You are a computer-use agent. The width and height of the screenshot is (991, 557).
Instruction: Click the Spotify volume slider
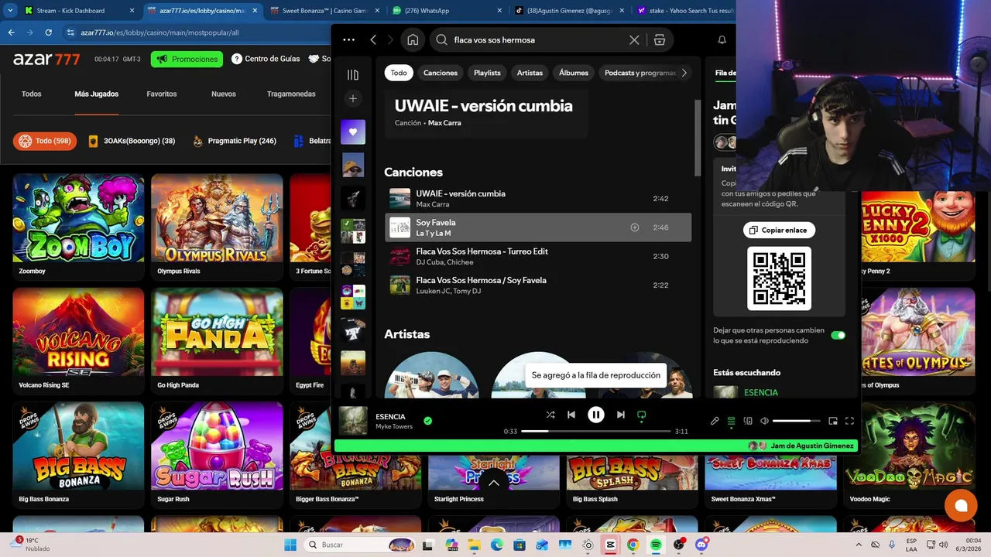[x=796, y=421]
